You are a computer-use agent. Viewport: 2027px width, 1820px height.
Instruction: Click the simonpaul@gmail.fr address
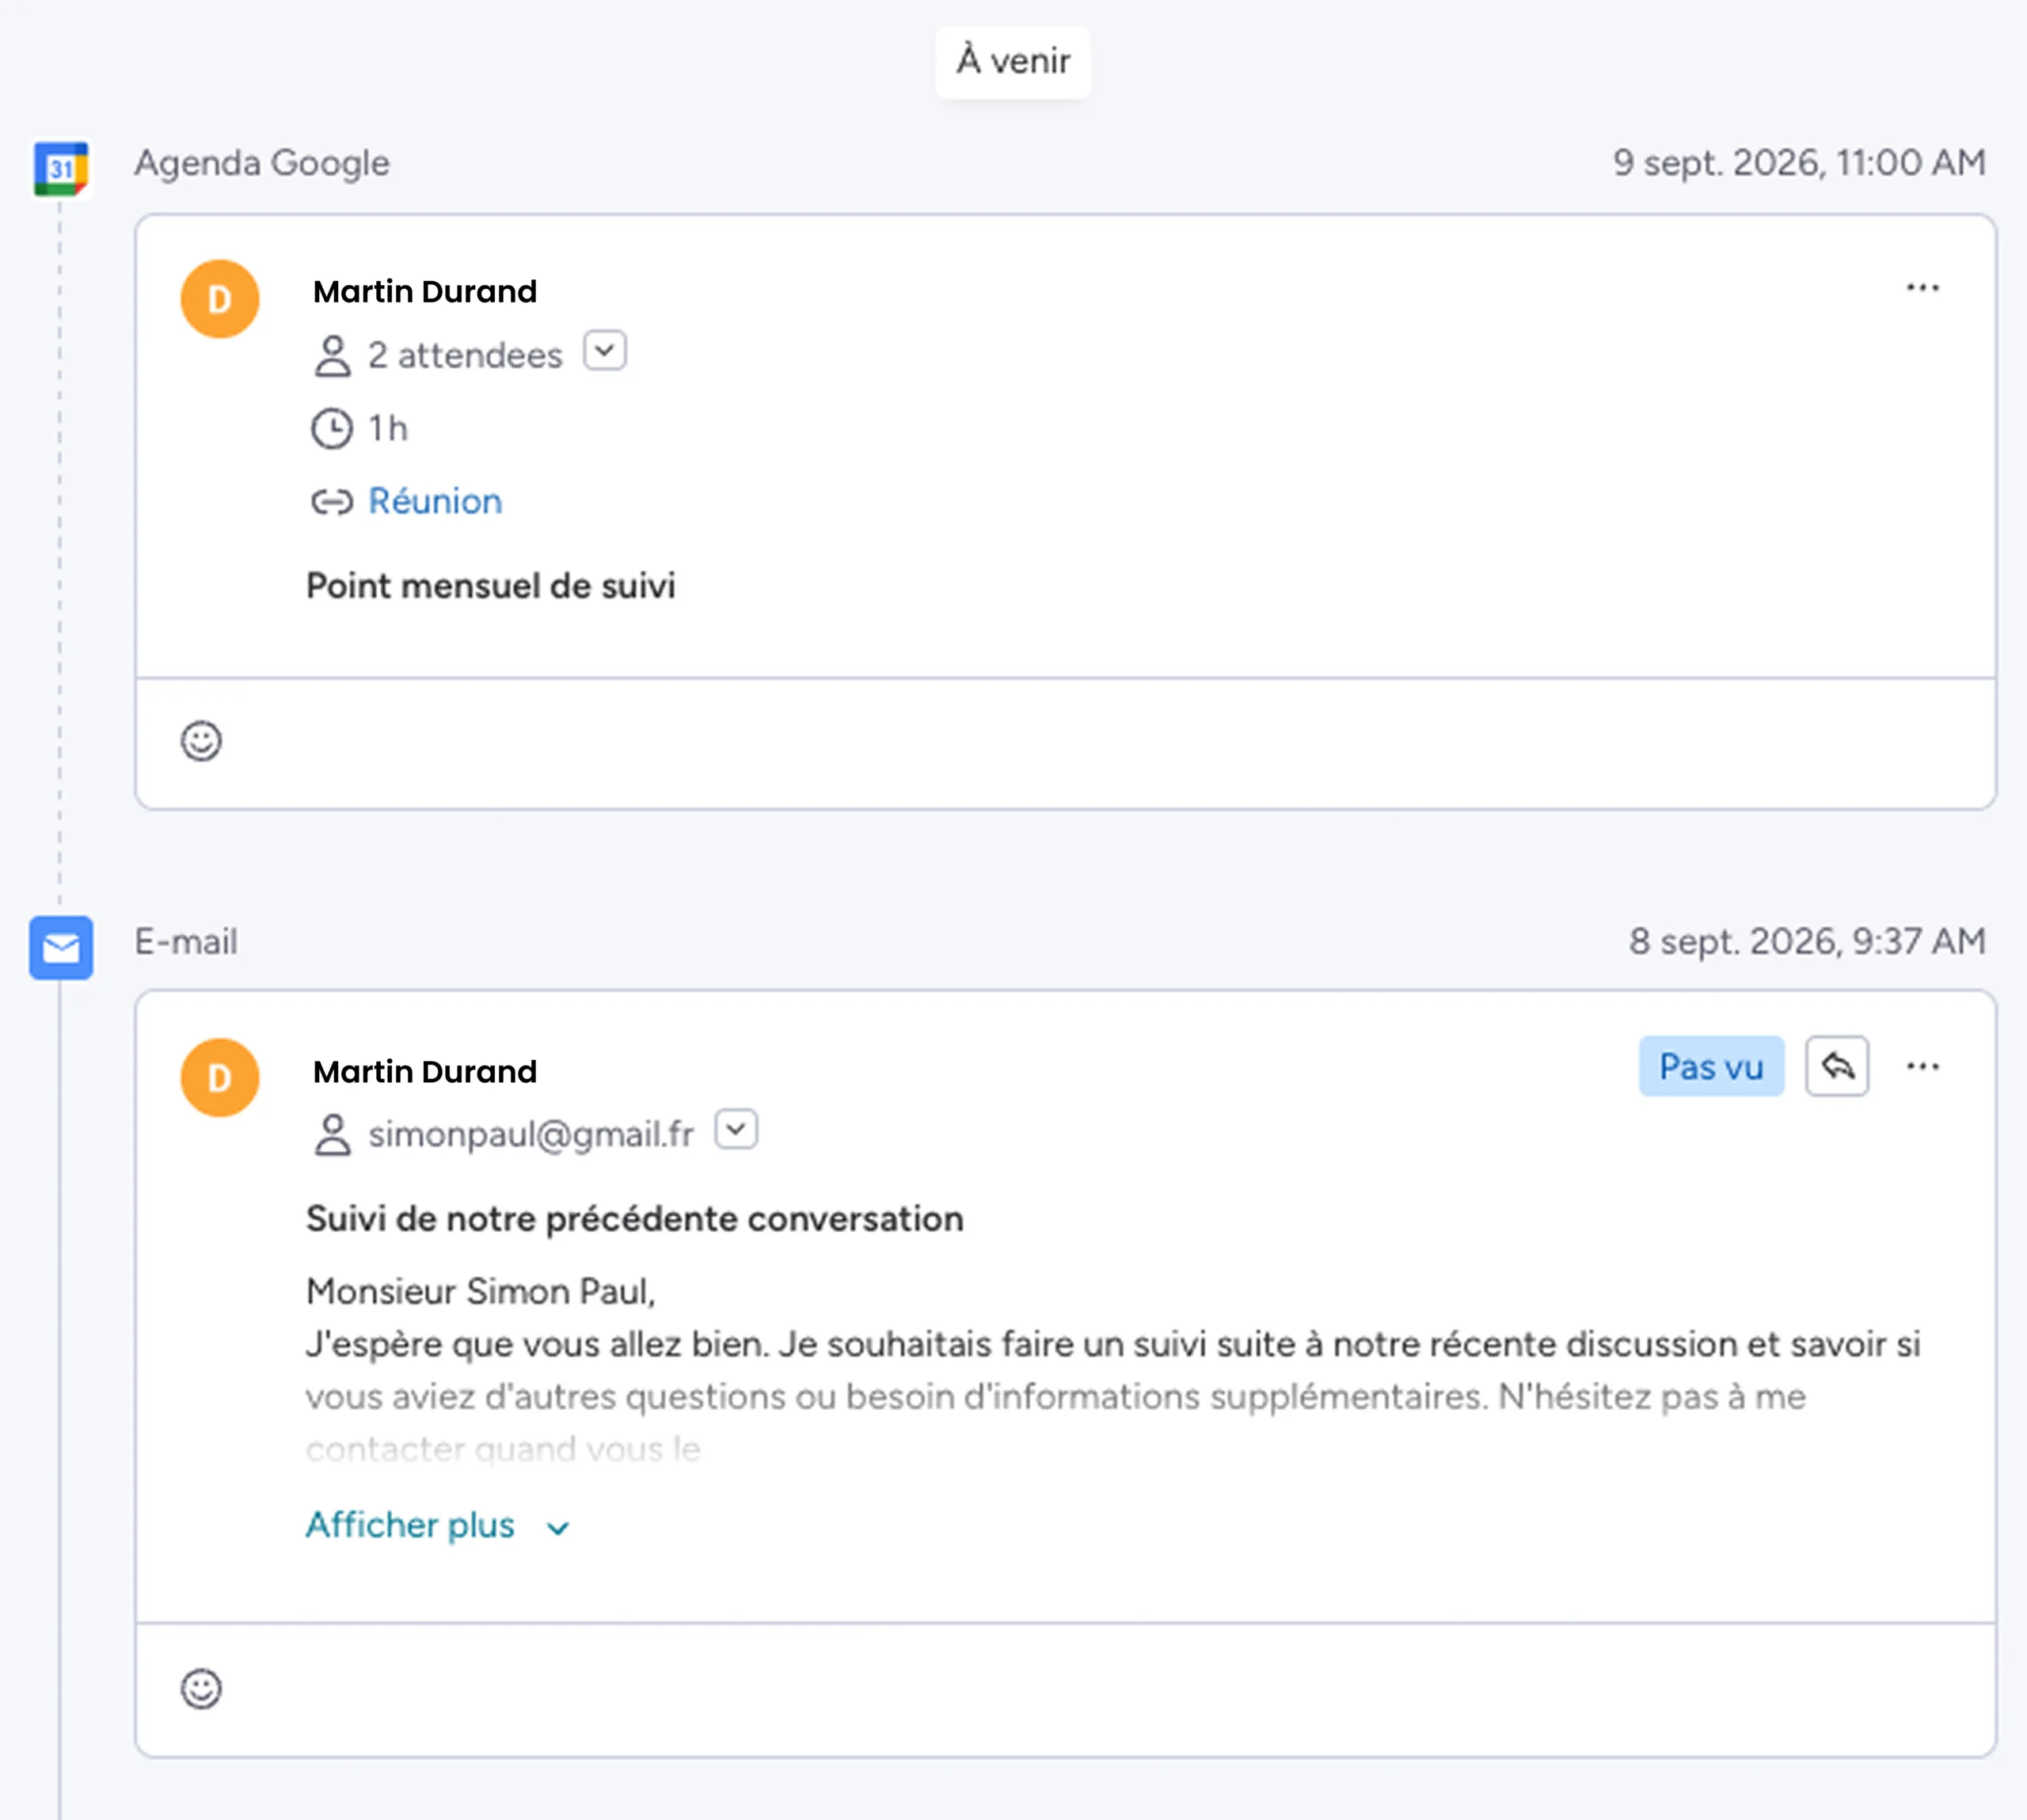click(531, 1135)
